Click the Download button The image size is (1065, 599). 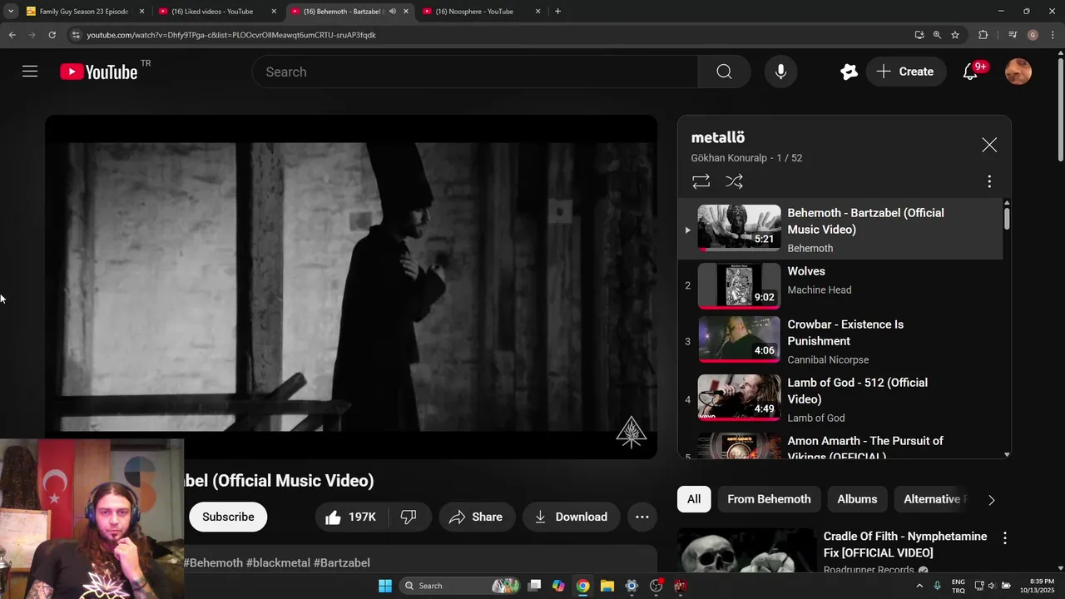coord(571,517)
